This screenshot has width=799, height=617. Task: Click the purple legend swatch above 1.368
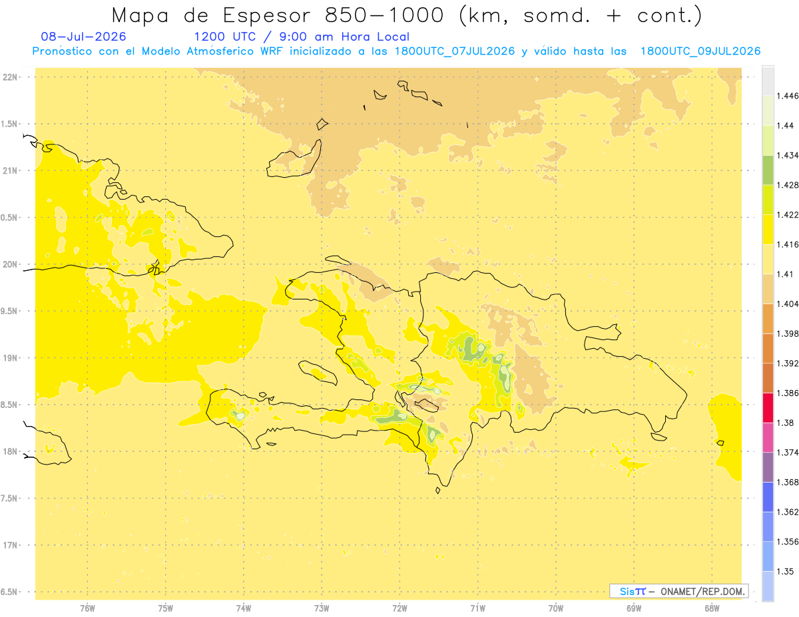point(768,467)
